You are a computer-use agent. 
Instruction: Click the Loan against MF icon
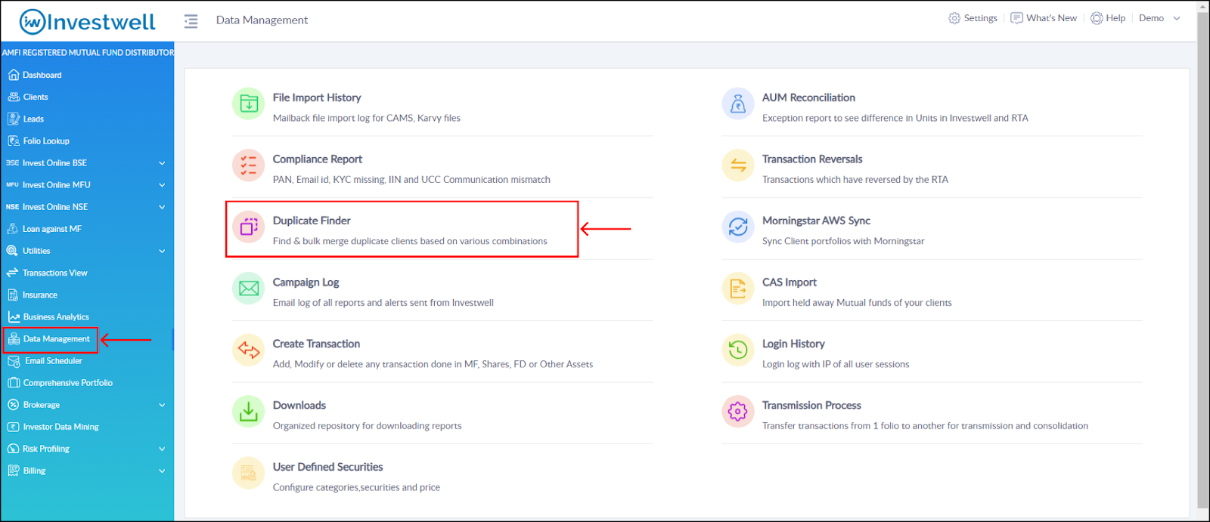pos(12,228)
